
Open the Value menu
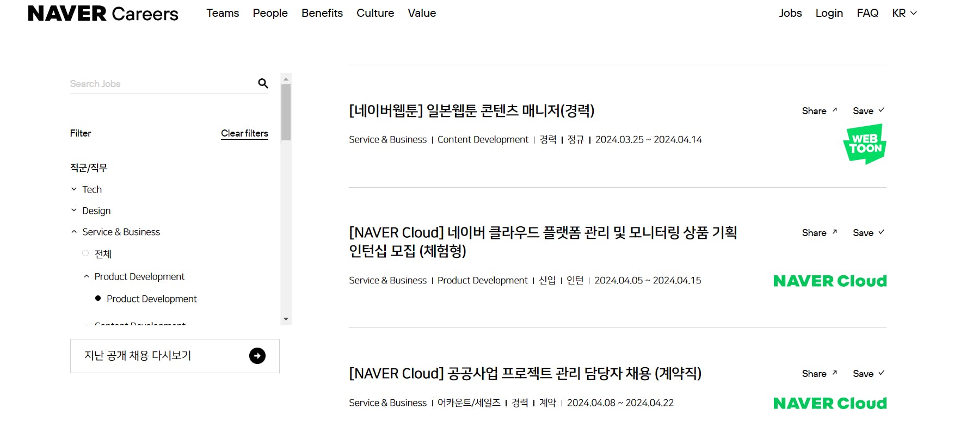[422, 13]
